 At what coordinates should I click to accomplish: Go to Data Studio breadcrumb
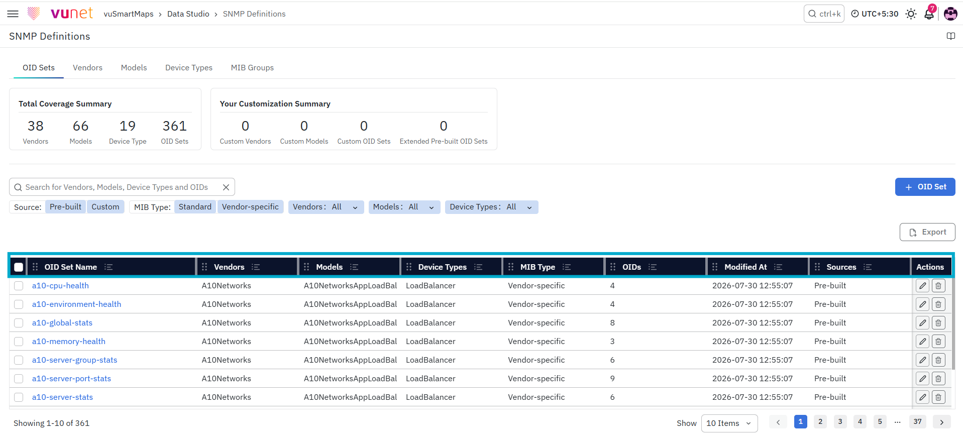[x=188, y=14]
